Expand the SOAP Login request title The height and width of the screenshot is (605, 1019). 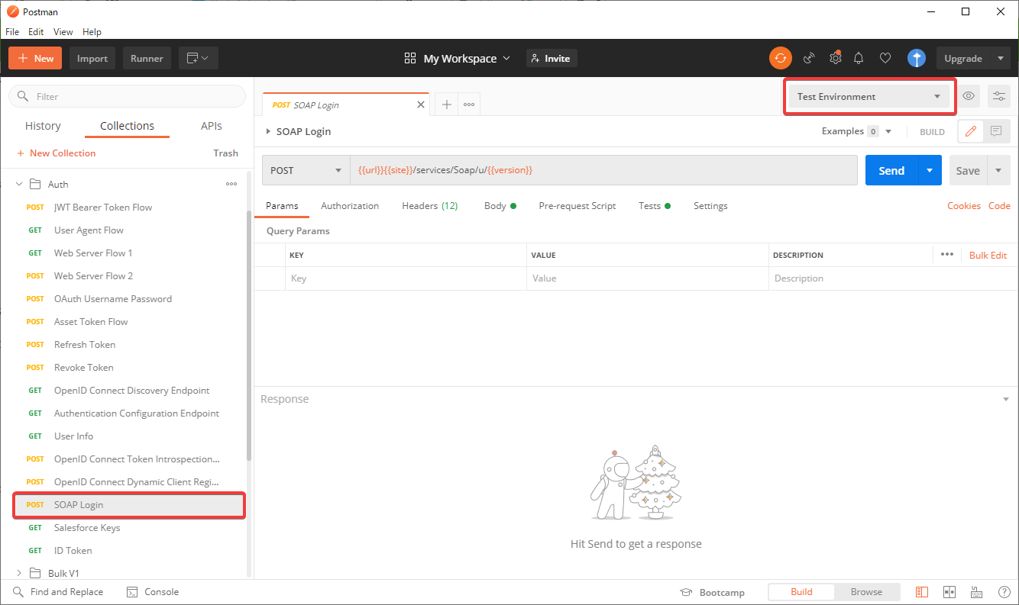268,131
